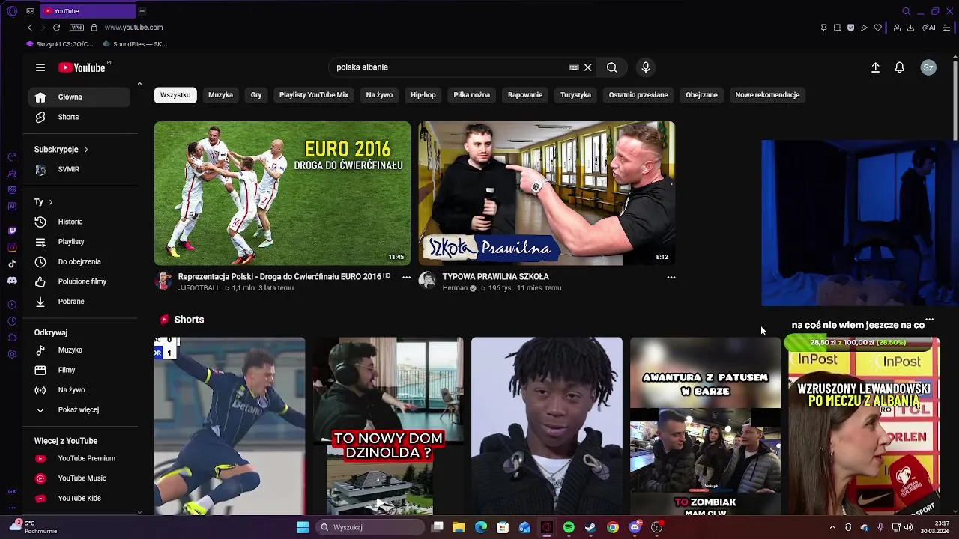Open Steam from the Windows taskbar
Image resolution: width=959 pixels, height=539 pixels.
click(x=590, y=528)
